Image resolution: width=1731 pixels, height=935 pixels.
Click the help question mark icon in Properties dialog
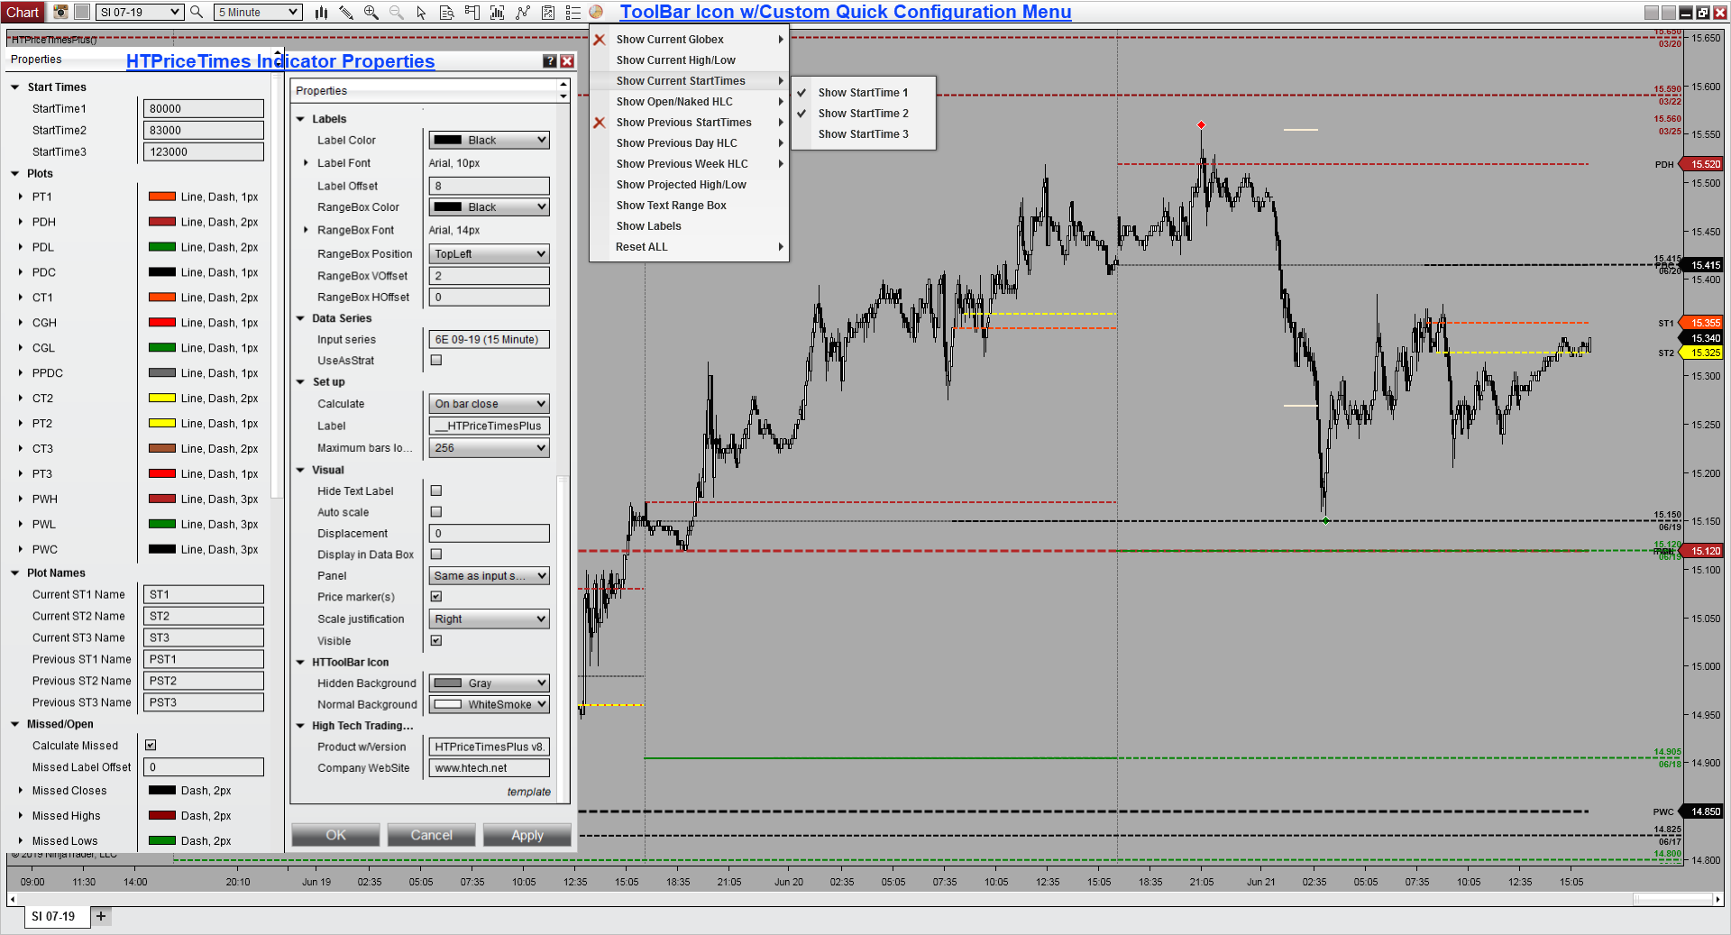pos(550,60)
